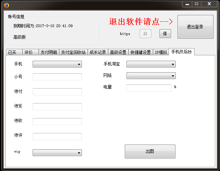Image resolution: width=220 pixels, height=171 pixels.
Task: Open the 网络 dropdown list
Action: click(151, 76)
